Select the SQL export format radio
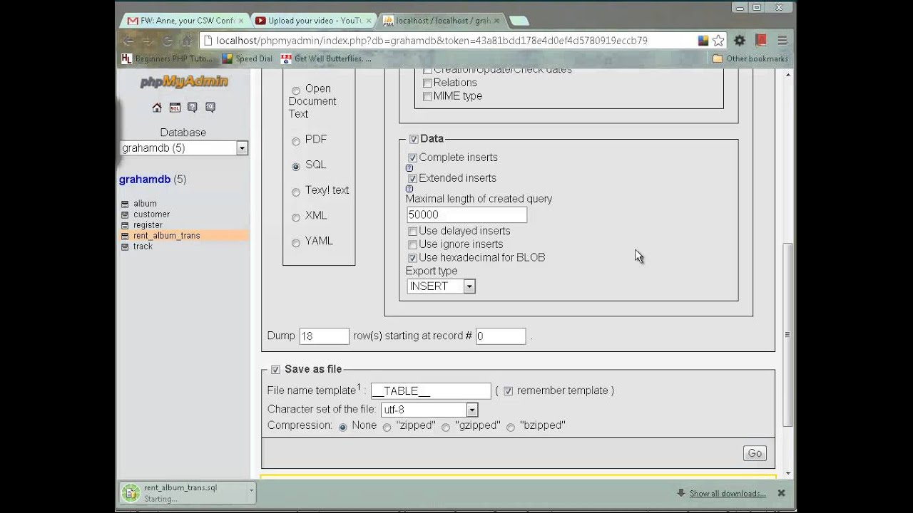Screen dimensions: 913x513 click(x=296, y=166)
